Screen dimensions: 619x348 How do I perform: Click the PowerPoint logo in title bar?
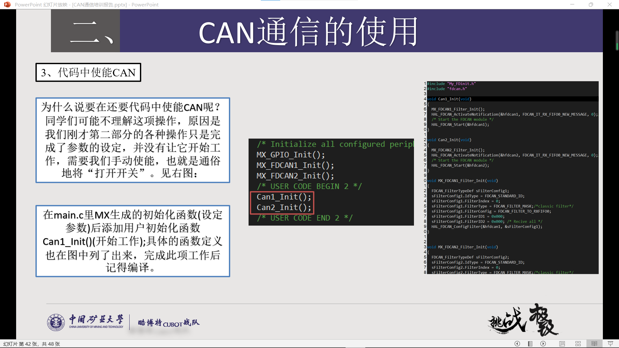[x=7, y=5]
